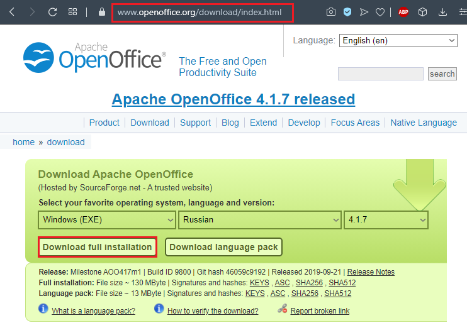
Task: Open the Russian language dropdown
Action: [260, 220]
